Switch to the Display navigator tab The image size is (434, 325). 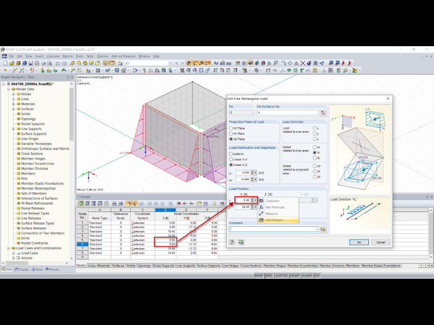tap(22, 270)
